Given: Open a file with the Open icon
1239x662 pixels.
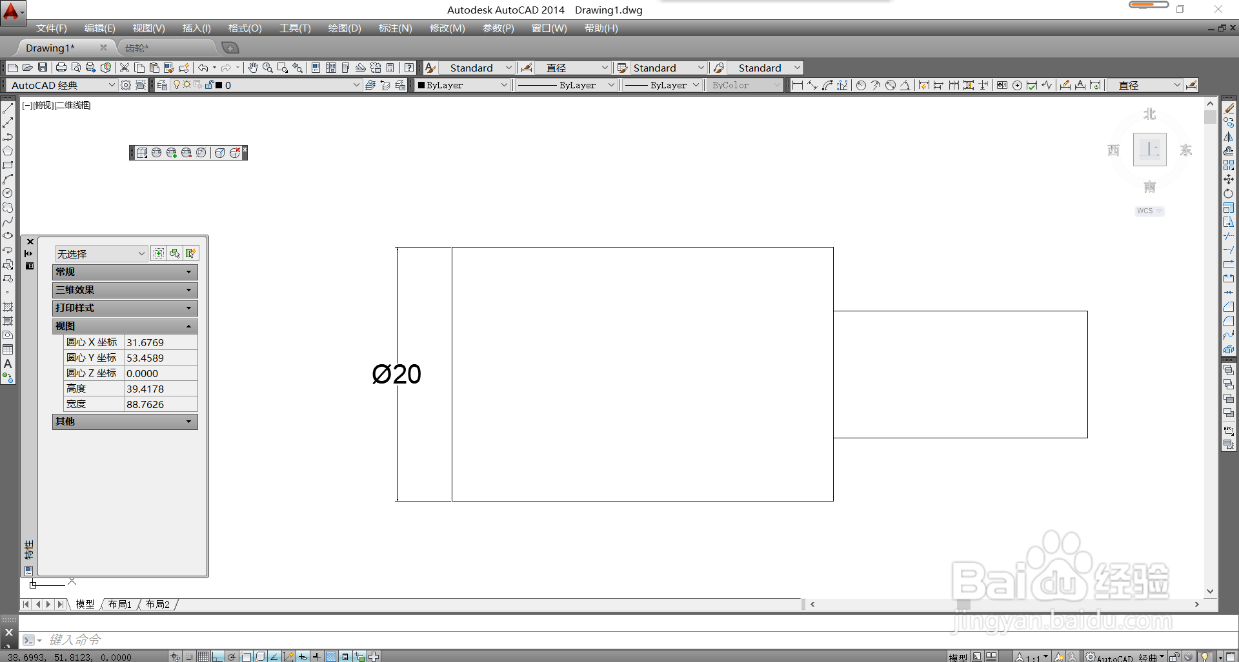Looking at the screenshot, I should pos(28,68).
